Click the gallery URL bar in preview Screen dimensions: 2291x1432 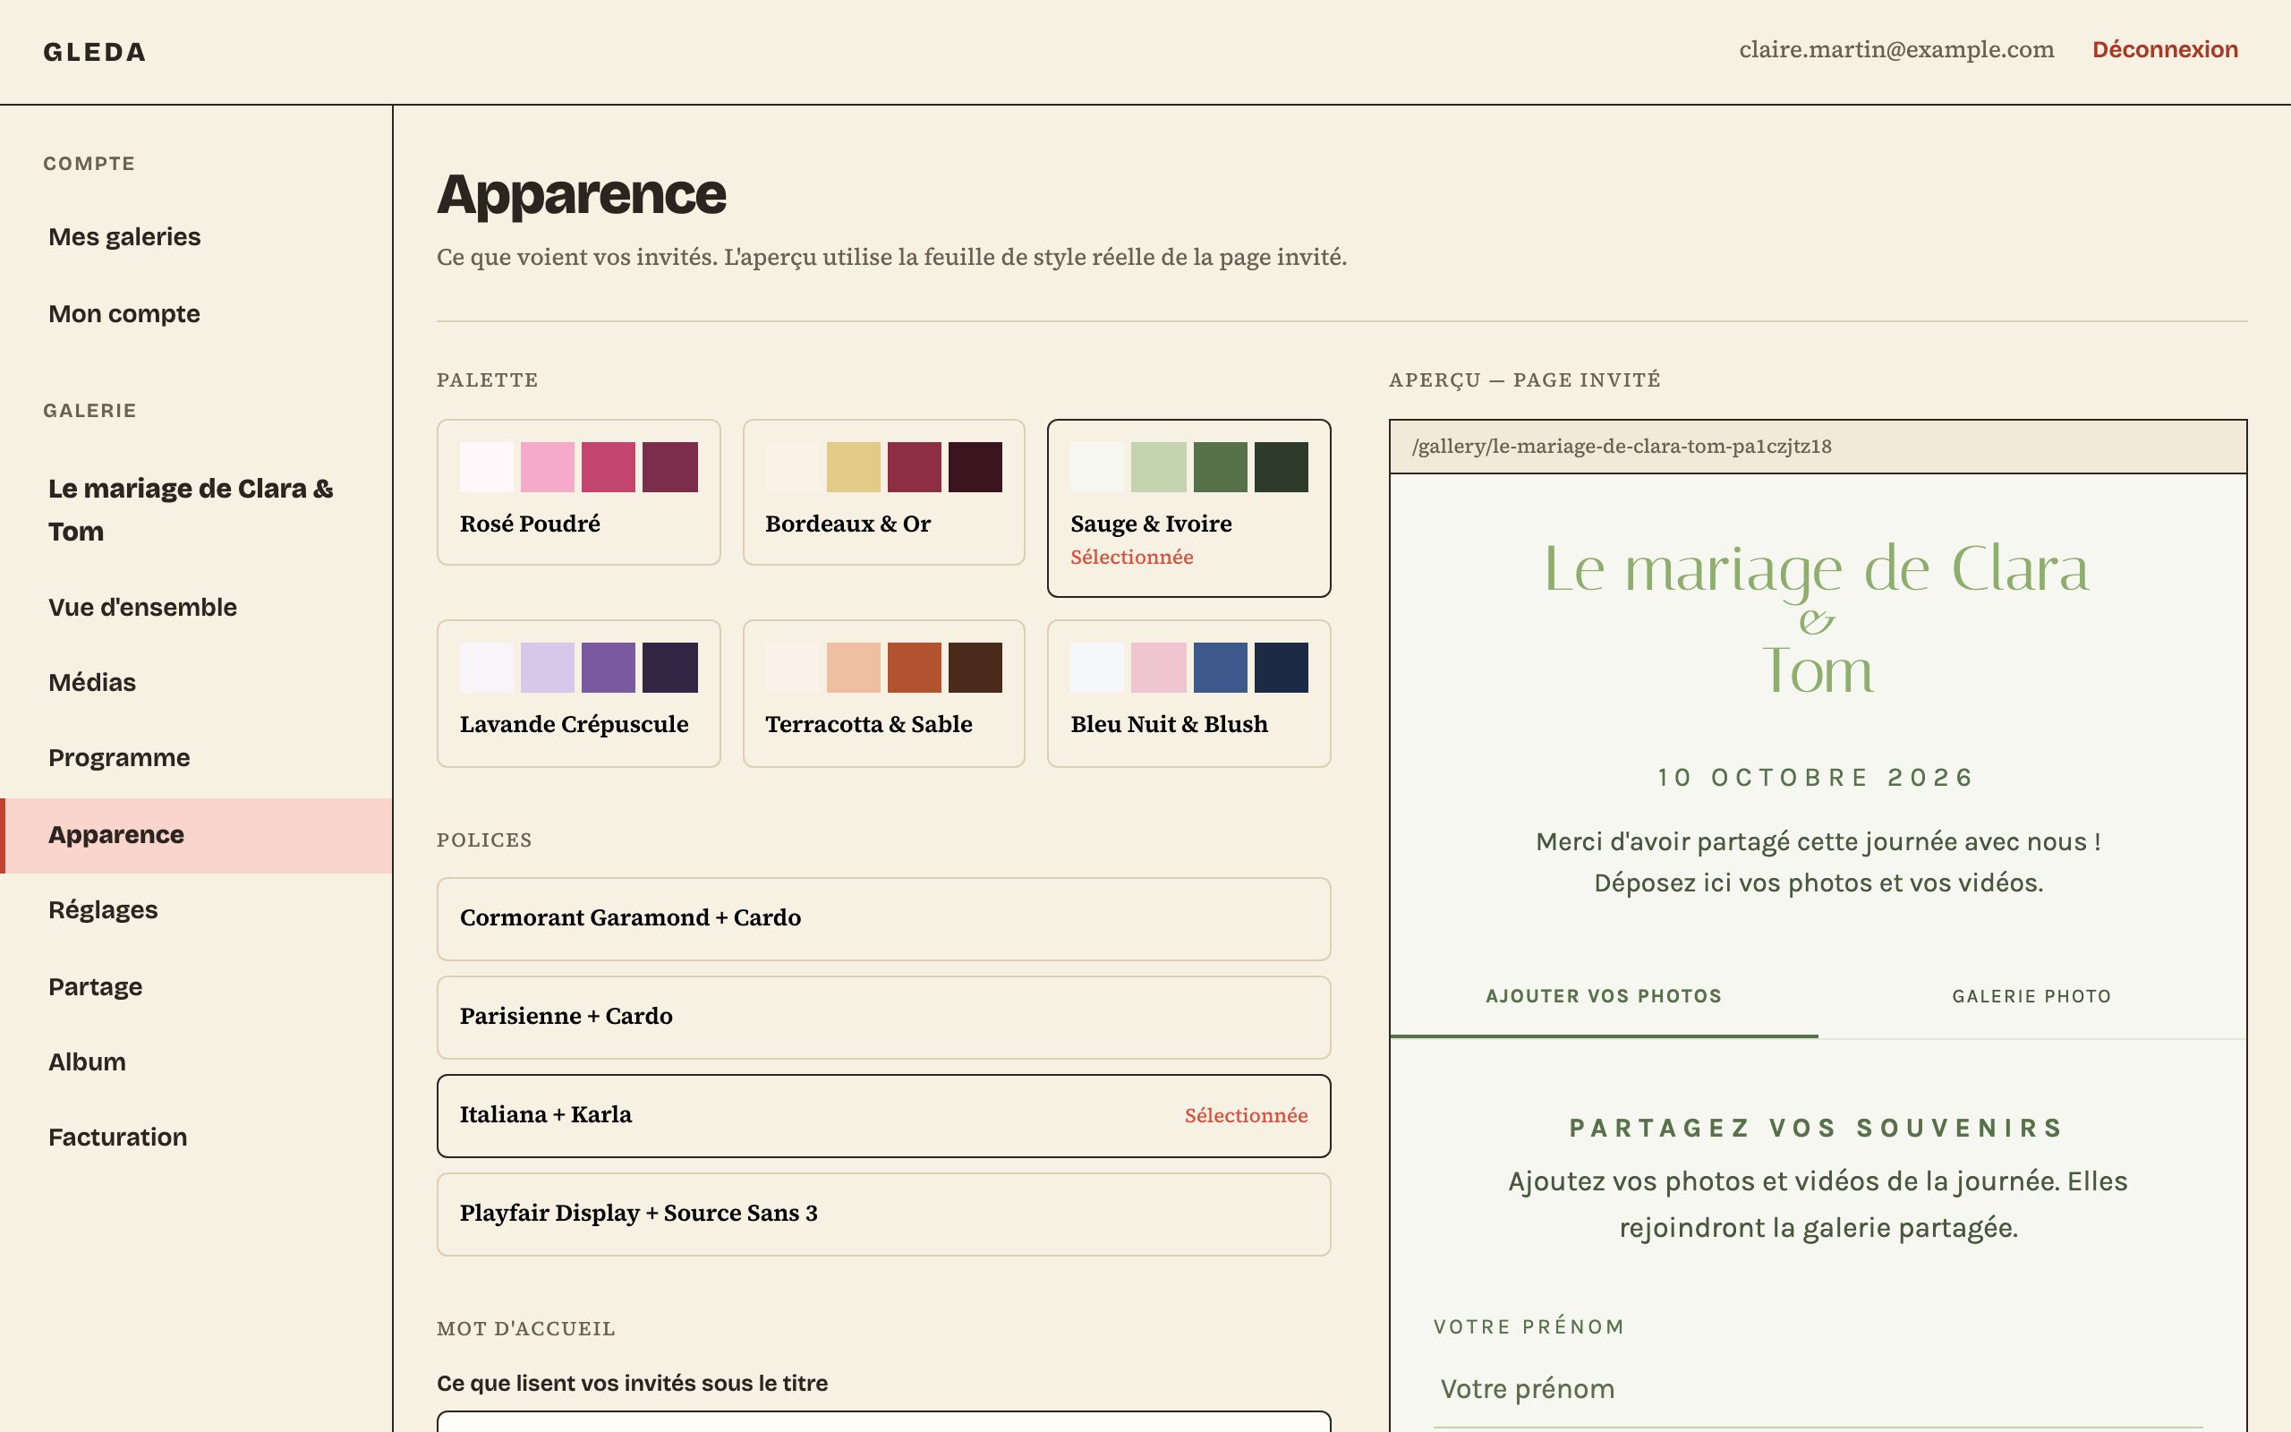[x=1818, y=447]
